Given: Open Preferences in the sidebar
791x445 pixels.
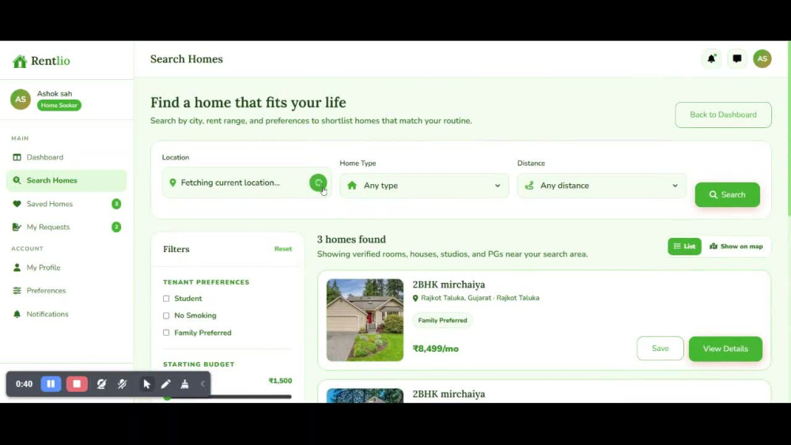Looking at the screenshot, I should click(x=66, y=291).
